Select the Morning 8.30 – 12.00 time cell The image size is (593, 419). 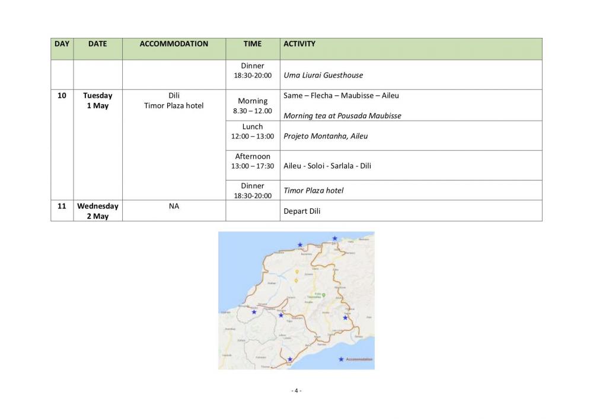[253, 106]
